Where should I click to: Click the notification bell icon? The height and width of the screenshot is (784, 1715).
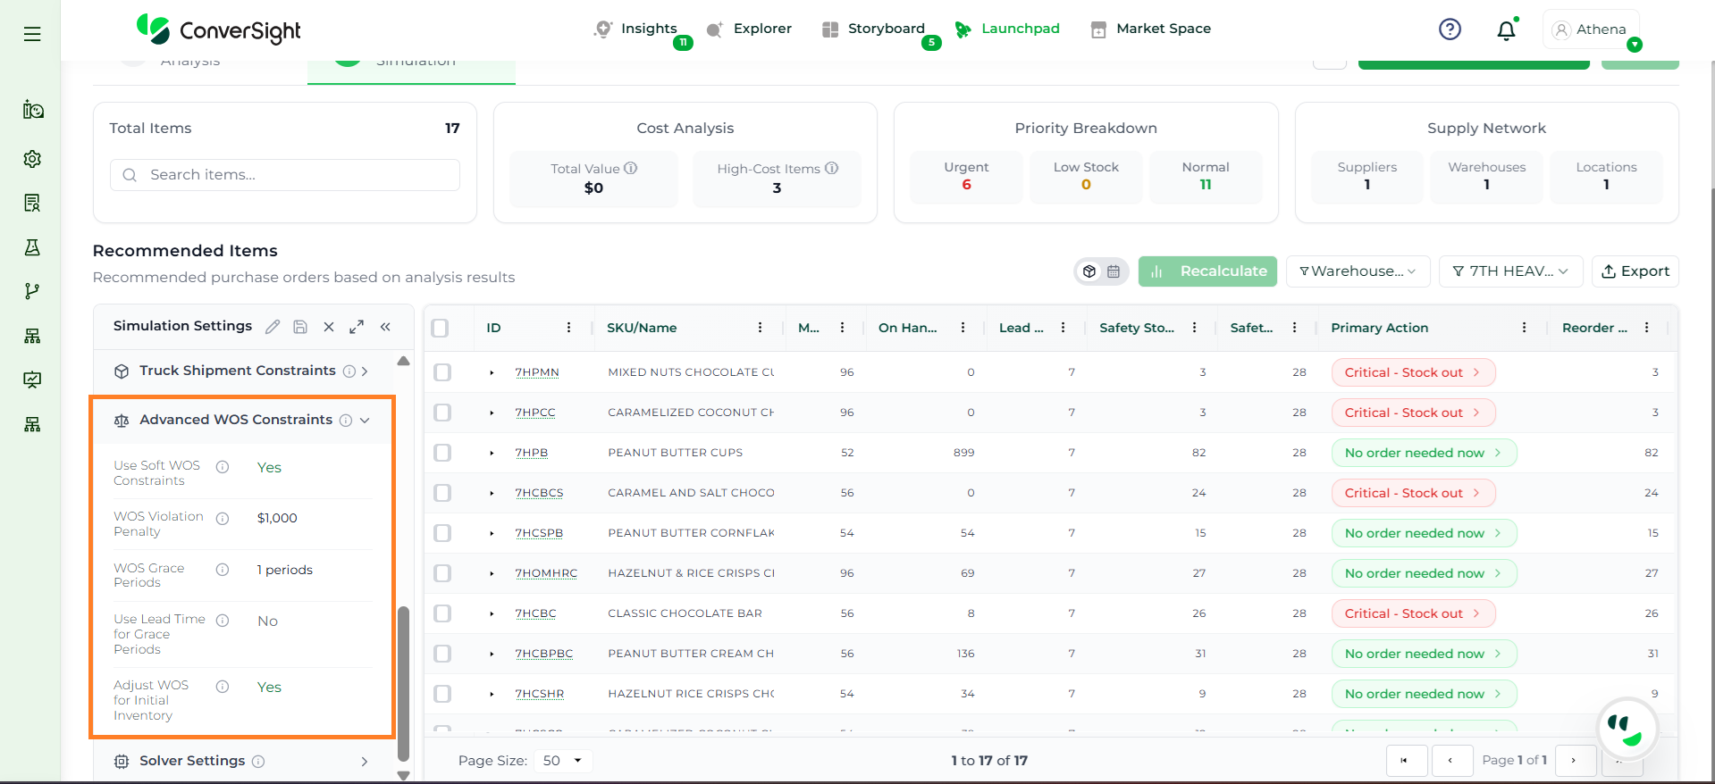pos(1506,30)
